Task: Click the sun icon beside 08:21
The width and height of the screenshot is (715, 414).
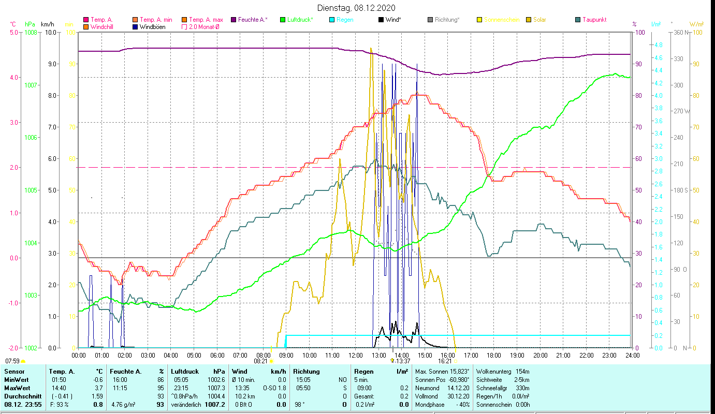Action: tap(271, 361)
